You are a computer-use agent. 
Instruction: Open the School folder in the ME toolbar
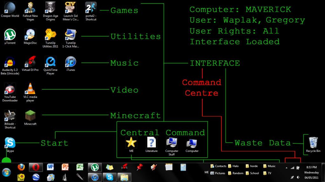[x=252, y=173]
